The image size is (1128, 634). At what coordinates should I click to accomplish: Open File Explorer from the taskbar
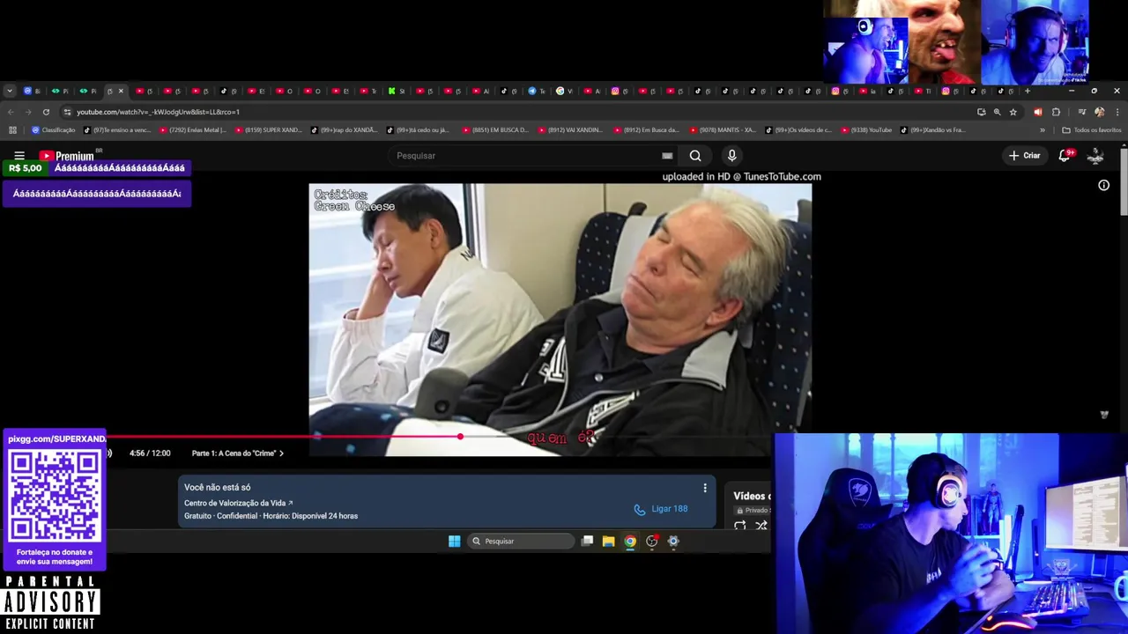608,542
